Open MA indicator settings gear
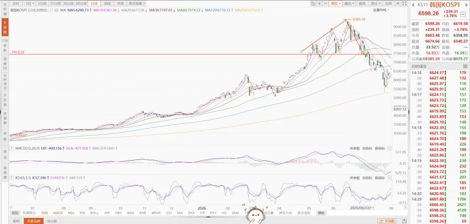Image resolution: width=470 pixels, height=224 pixels. coord(56,10)
